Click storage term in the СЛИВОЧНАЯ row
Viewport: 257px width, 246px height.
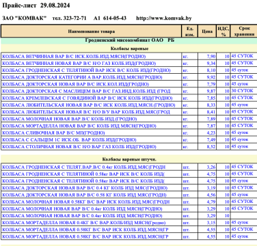(243, 133)
